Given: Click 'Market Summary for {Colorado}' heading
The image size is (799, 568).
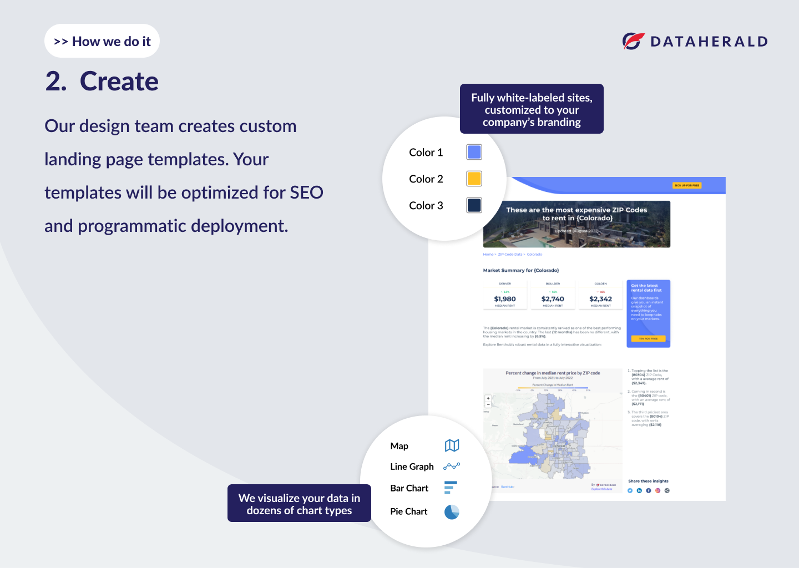Looking at the screenshot, I should tap(521, 270).
